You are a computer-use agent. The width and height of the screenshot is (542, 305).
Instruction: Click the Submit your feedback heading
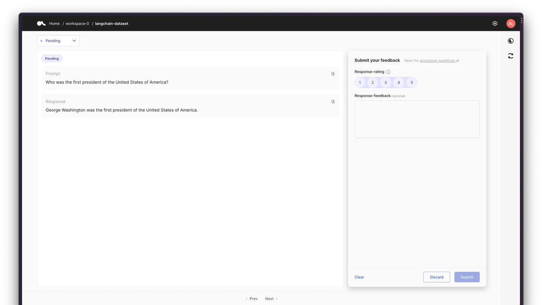click(x=377, y=60)
